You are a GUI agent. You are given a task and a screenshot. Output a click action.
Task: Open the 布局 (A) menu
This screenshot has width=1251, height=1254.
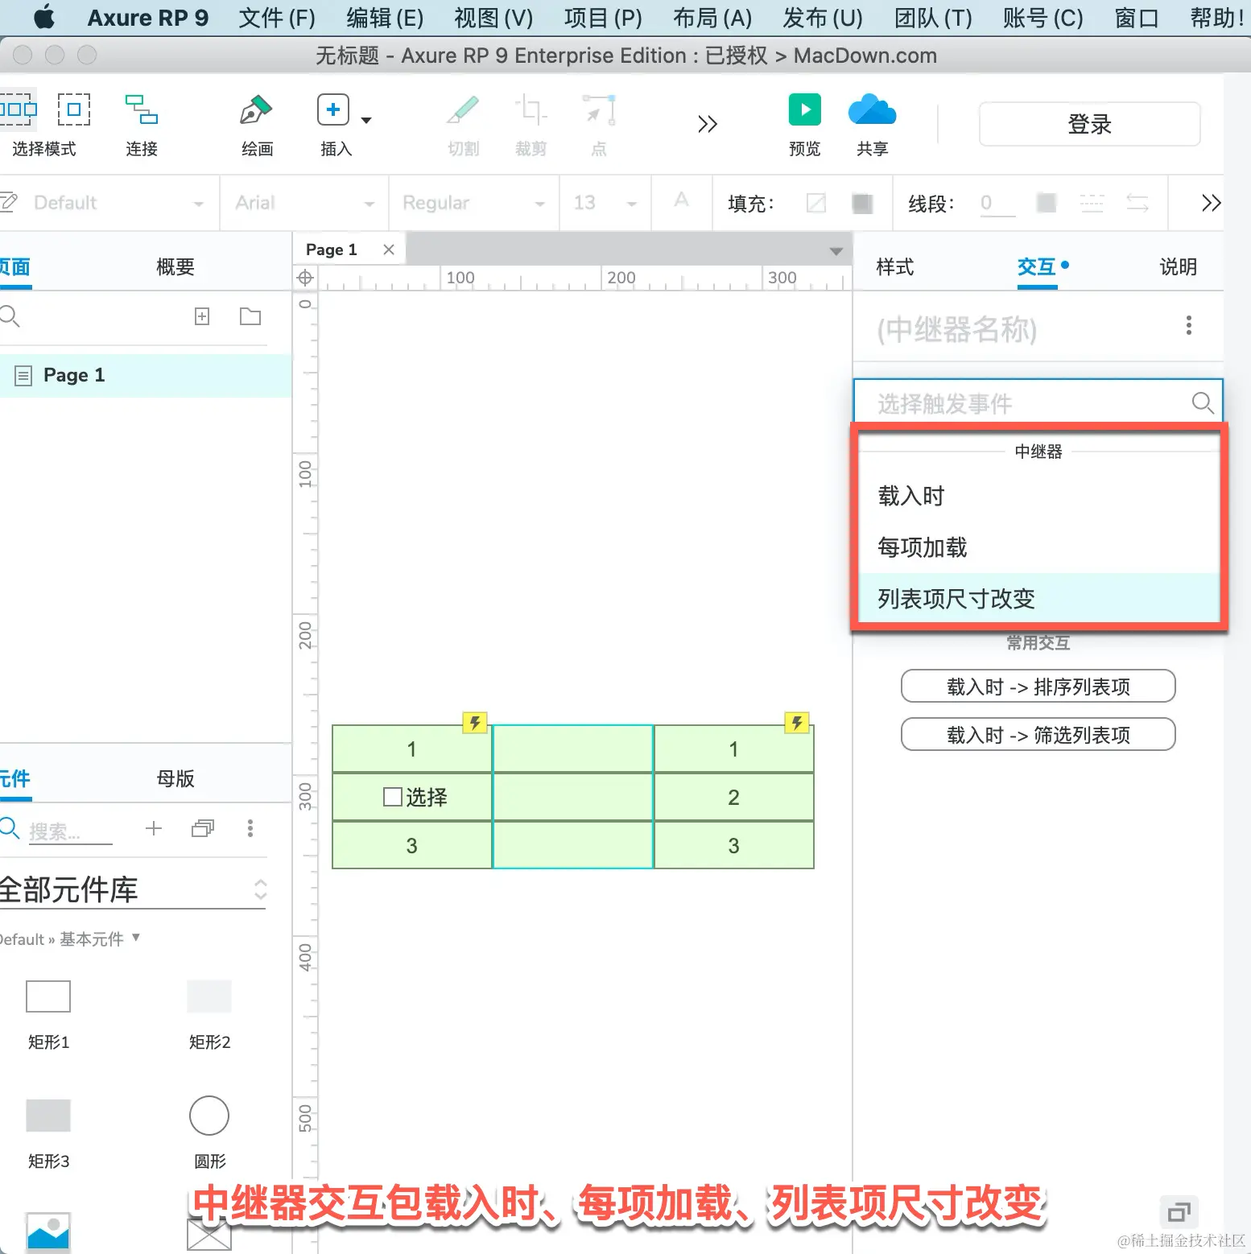pyautogui.click(x=712, y=18)
